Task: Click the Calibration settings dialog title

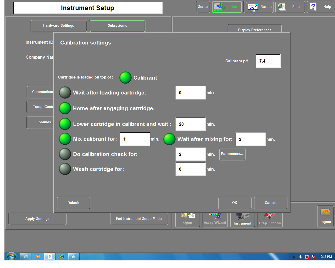Action: 86,43
